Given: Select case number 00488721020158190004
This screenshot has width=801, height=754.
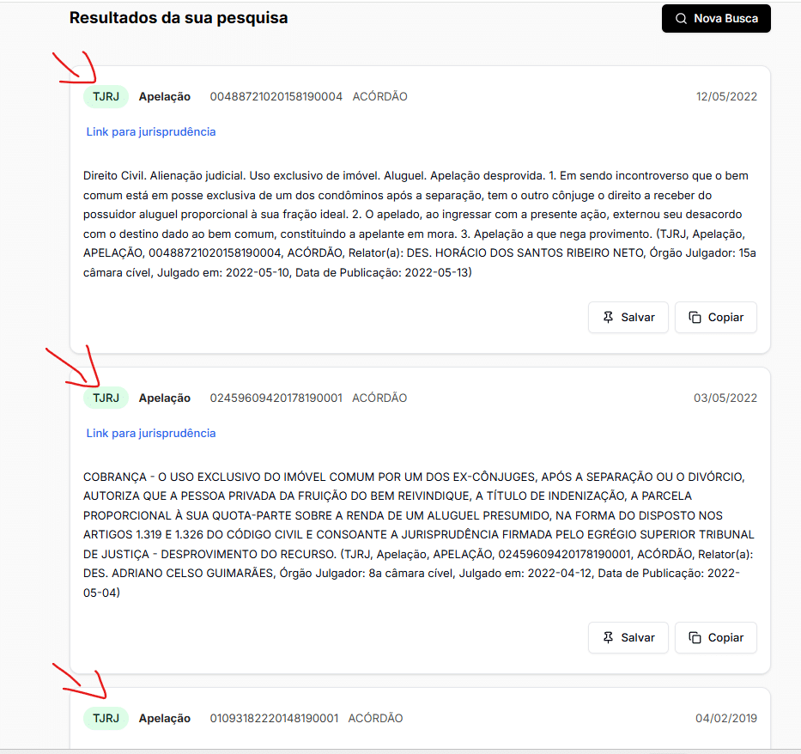Looking at the screenshot, I should point(276,97).
